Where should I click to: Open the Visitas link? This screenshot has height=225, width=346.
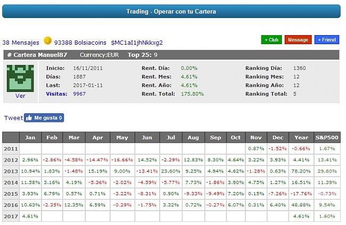tap(56, 94)
